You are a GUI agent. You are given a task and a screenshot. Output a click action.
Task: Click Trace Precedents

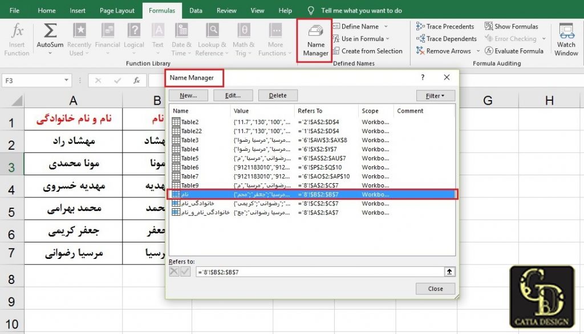tap(445, 26)
